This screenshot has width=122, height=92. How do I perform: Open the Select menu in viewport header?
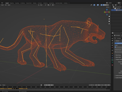click(x=3, y=5)
